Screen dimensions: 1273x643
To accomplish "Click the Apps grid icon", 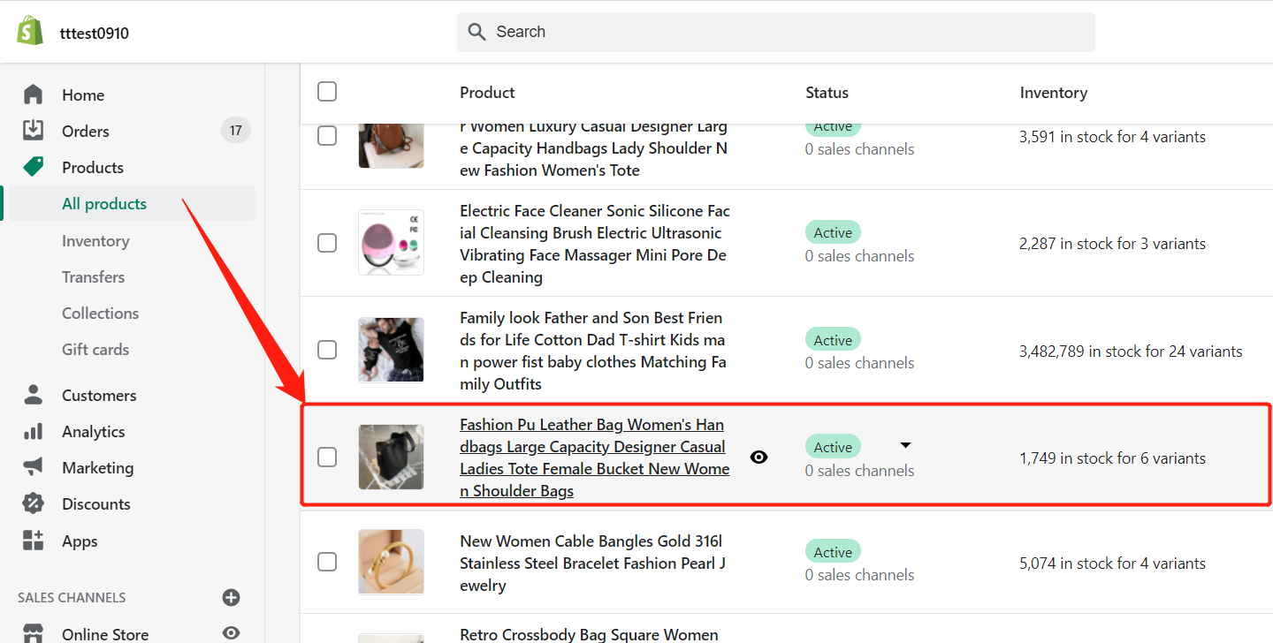I will coord(33,540).
